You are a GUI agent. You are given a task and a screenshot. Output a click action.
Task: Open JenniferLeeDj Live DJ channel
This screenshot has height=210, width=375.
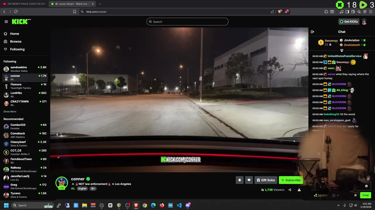click(25, 178)
